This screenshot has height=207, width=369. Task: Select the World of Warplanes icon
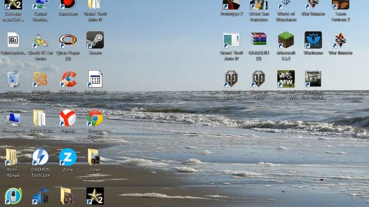pos(286,5)
